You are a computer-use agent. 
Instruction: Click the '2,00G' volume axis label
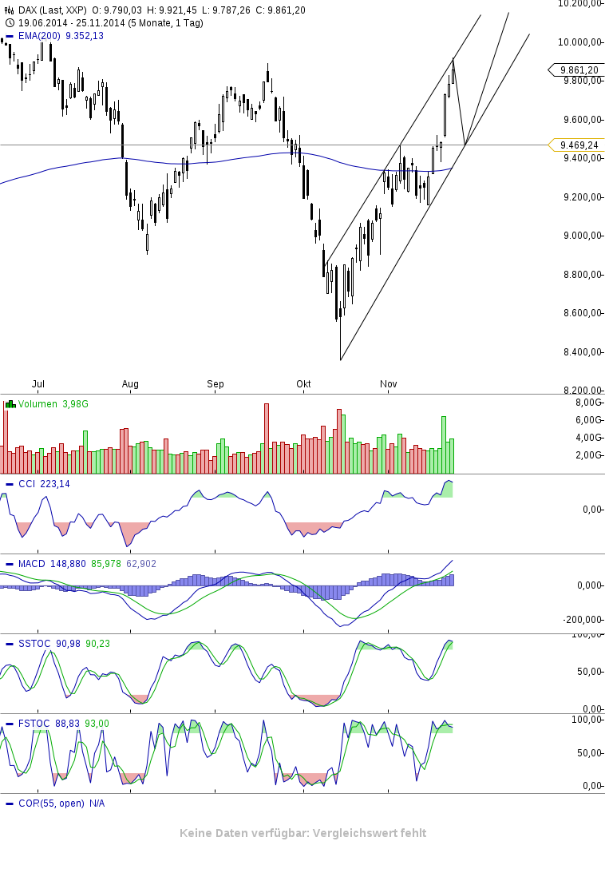click(588, 455)
